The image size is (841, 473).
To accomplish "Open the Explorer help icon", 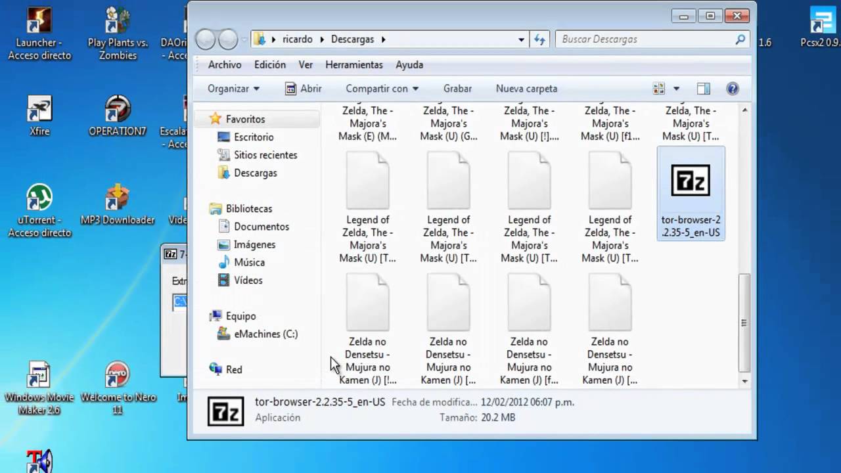I will click(733, 89).
